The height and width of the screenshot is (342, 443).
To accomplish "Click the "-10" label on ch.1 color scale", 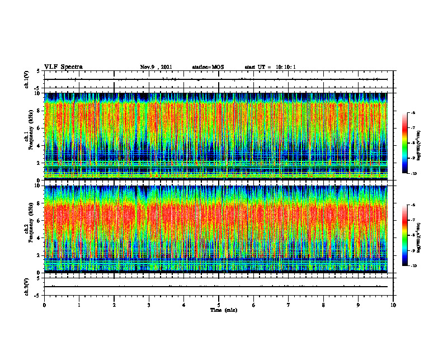I will [413, 174].
